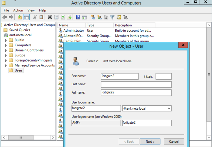Click the Initials input field
This screenshot has height=147, width=212.
pyautogui.click(x=163, y=76)
